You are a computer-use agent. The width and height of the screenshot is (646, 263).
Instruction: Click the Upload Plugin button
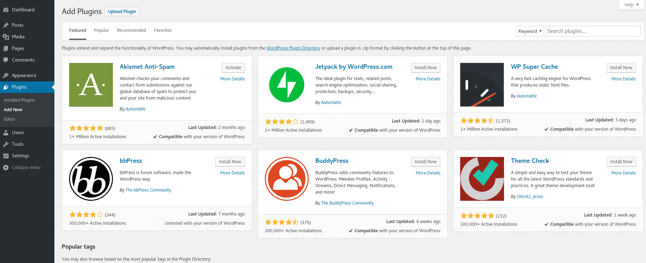coord(122,11)
